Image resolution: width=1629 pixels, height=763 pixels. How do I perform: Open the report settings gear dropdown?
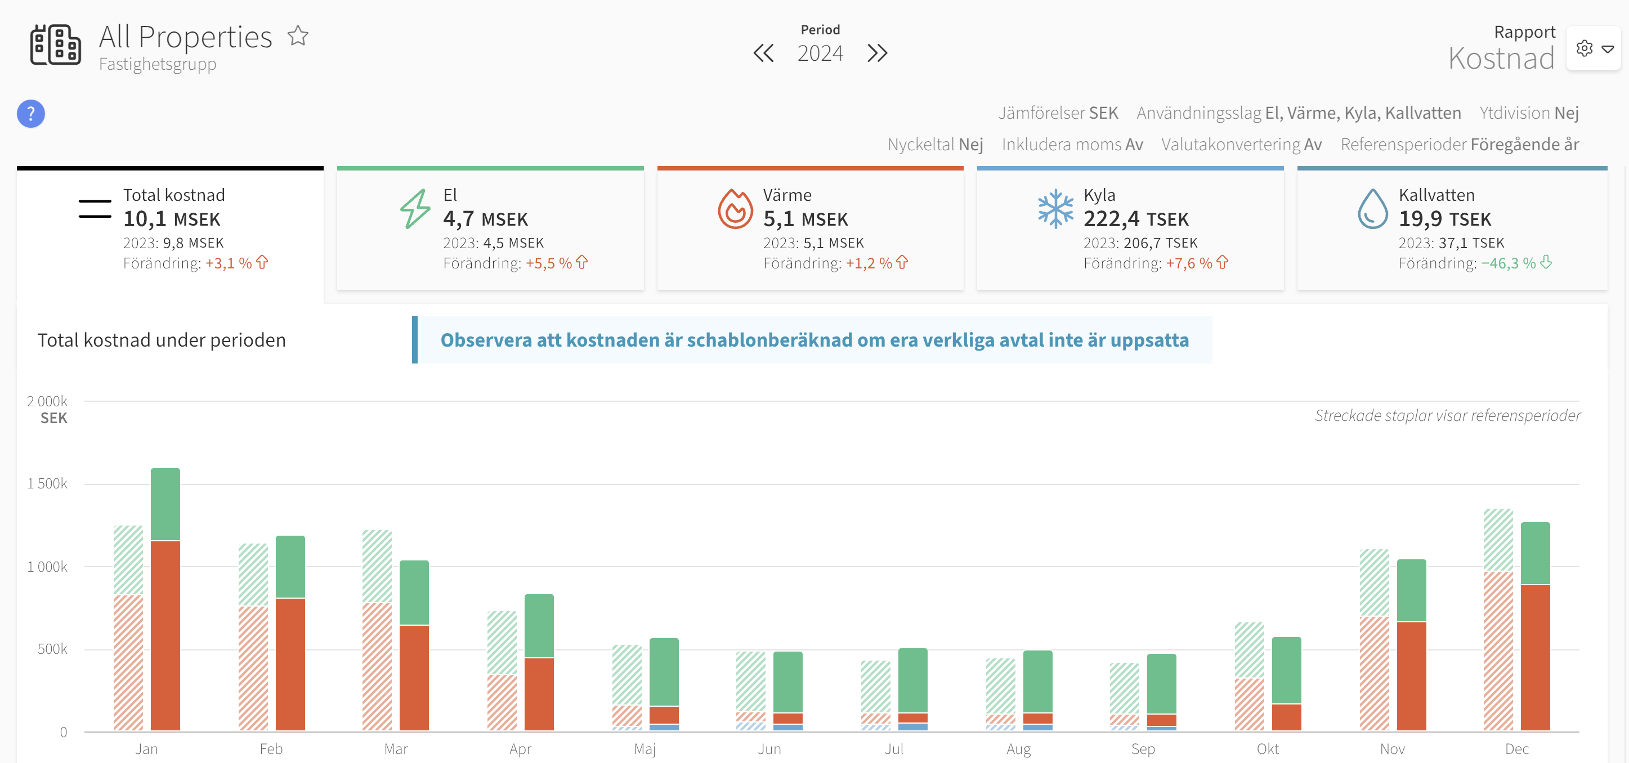[1594, 49]
